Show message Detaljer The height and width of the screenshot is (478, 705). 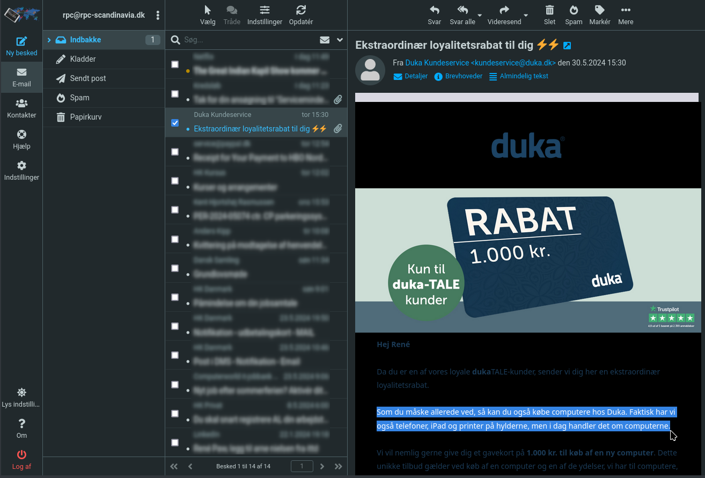[410, 76]
